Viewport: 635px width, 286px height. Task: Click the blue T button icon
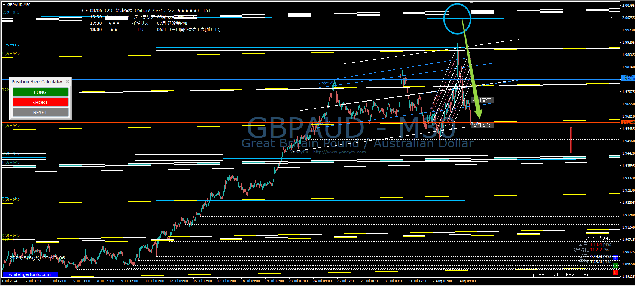pos(615,258)
